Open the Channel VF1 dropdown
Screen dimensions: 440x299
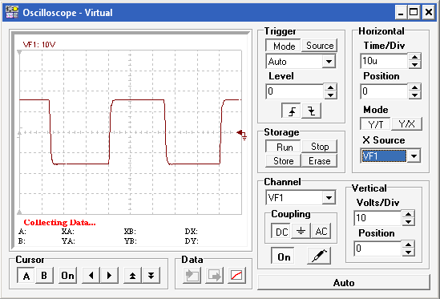tap(329, 198)
